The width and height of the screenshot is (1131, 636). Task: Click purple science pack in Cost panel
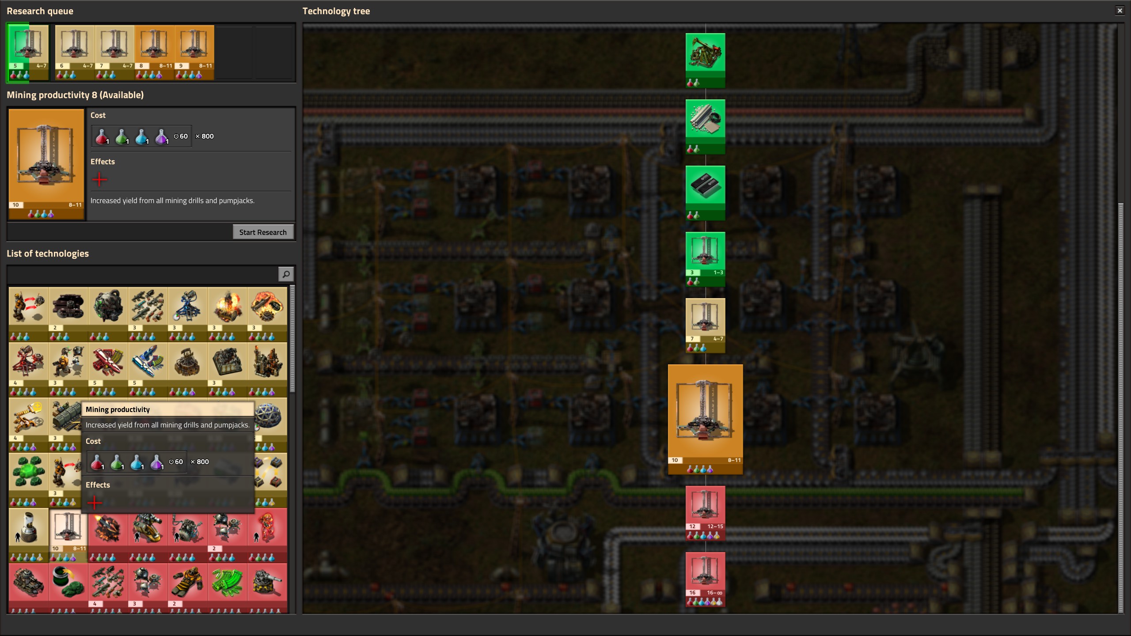point(161,136)
